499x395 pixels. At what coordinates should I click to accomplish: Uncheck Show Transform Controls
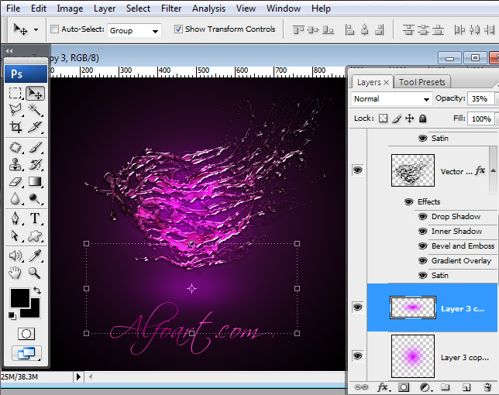179,29
